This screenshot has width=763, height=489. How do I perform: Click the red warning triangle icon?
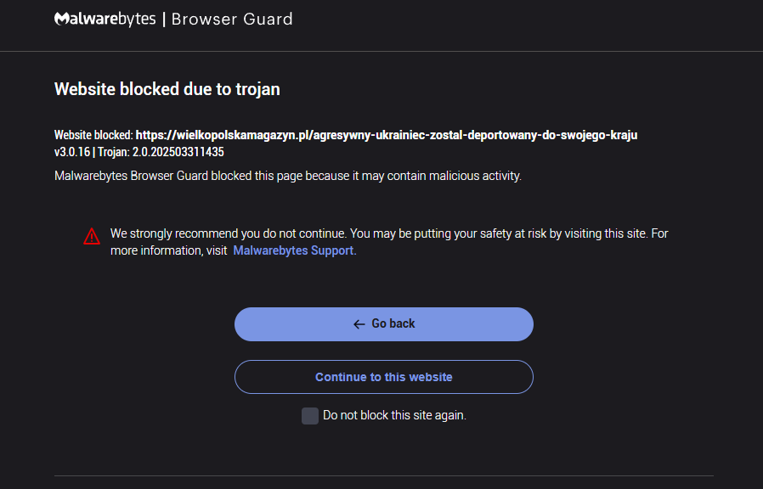[92, 237]
